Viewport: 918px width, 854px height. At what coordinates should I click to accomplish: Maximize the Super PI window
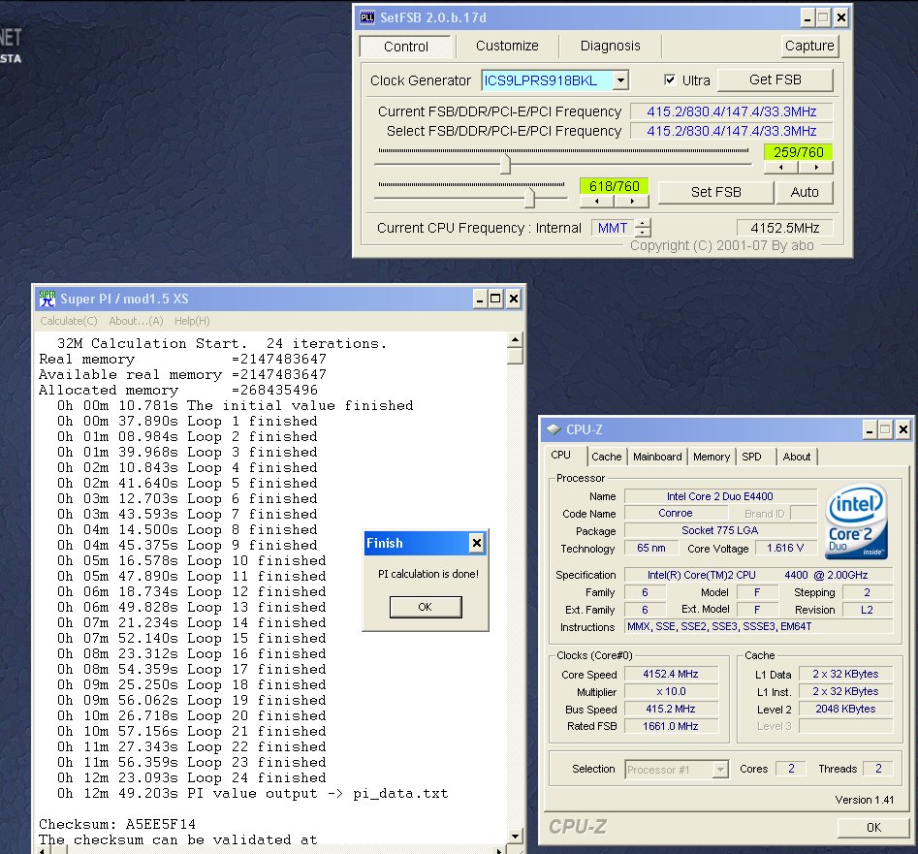495,300
